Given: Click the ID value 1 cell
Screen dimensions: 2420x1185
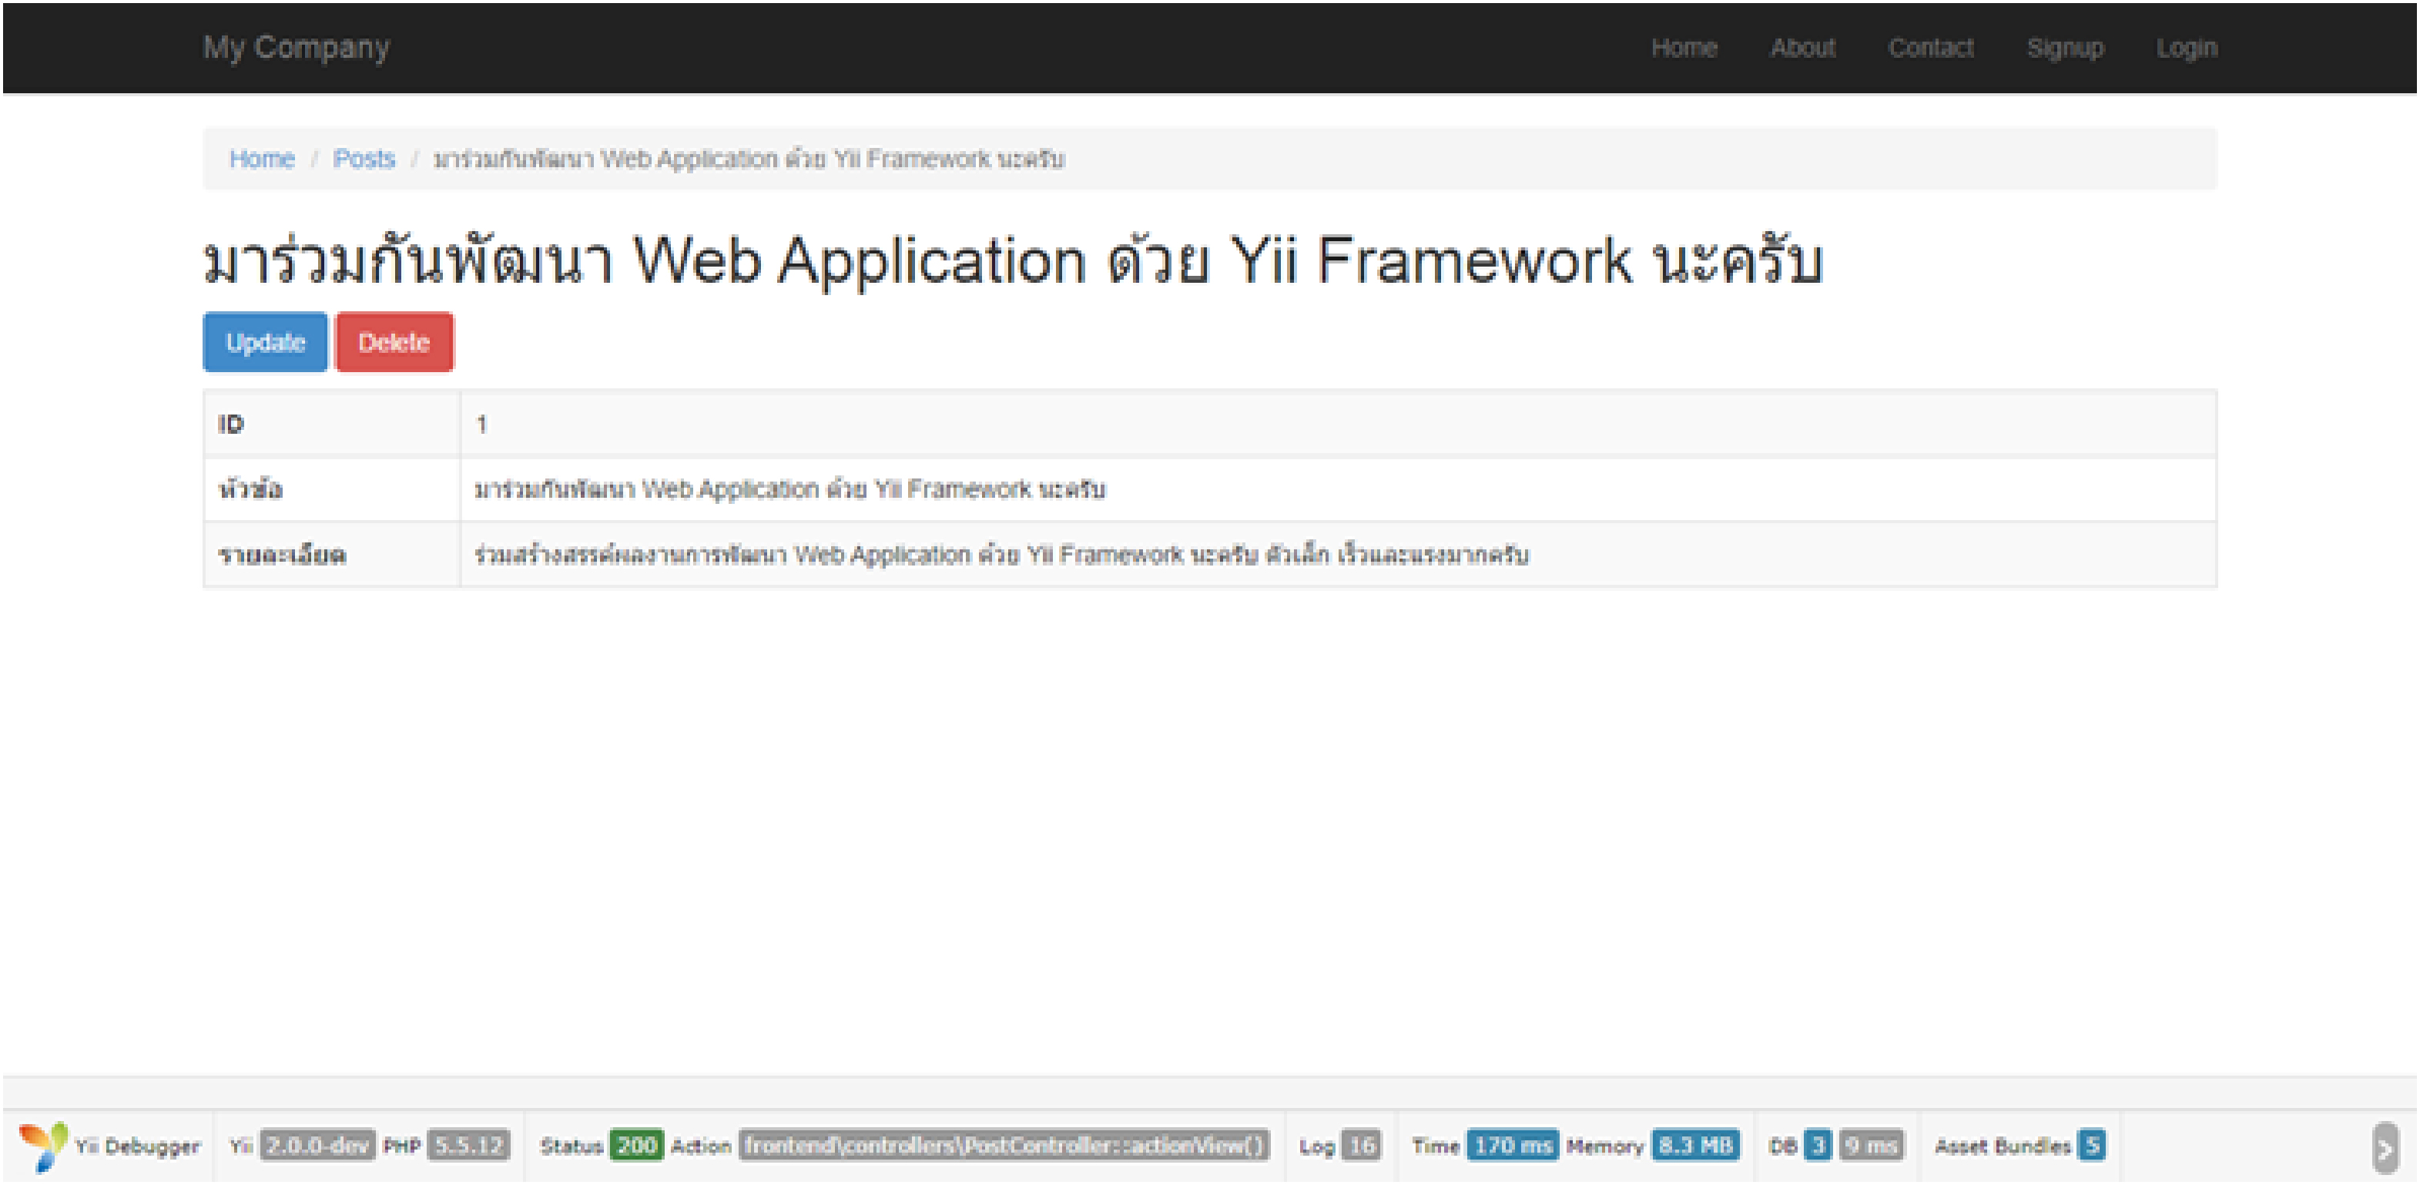Looking at the screenshot, I should click(x=1338, y=424).
